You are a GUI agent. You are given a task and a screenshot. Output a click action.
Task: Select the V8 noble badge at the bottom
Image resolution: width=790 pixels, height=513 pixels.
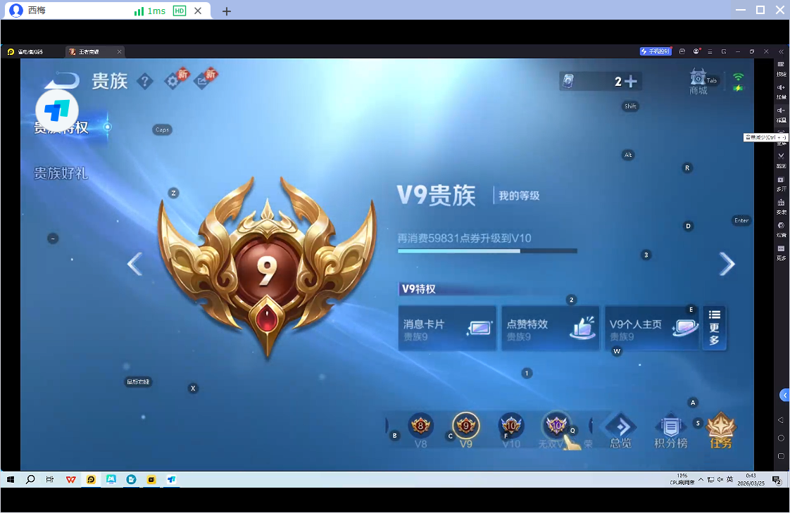(420, 425)
